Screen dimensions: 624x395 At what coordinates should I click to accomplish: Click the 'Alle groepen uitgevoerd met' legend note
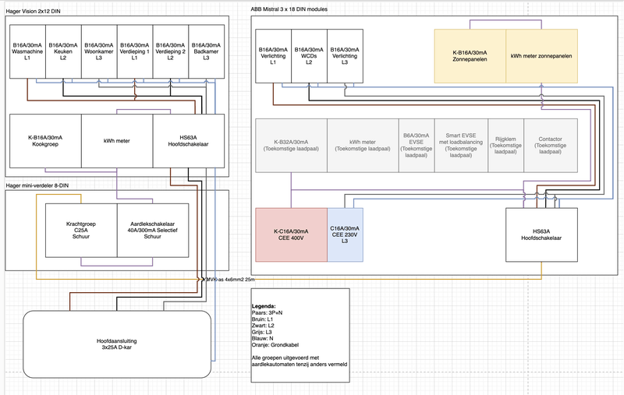tap(285, 358)
